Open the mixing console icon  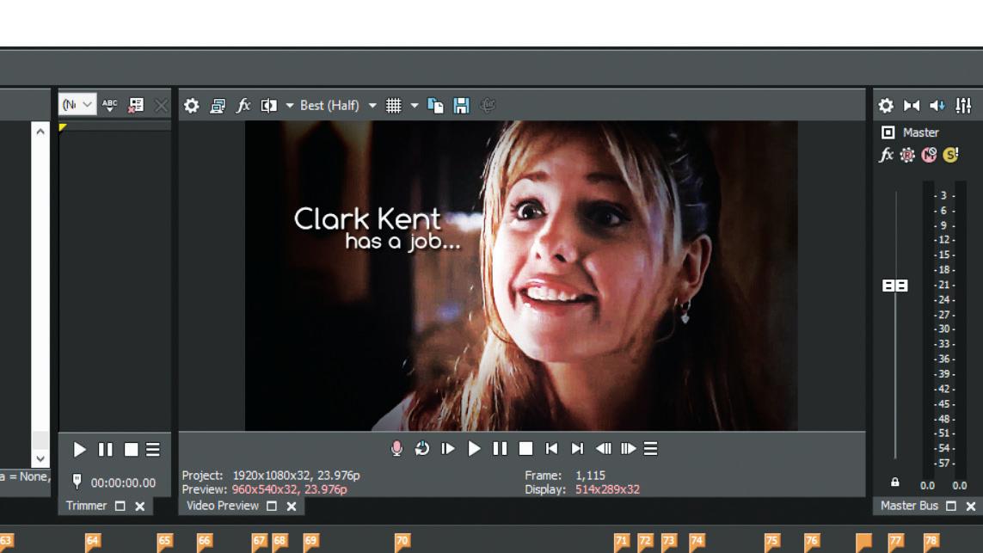963,105
